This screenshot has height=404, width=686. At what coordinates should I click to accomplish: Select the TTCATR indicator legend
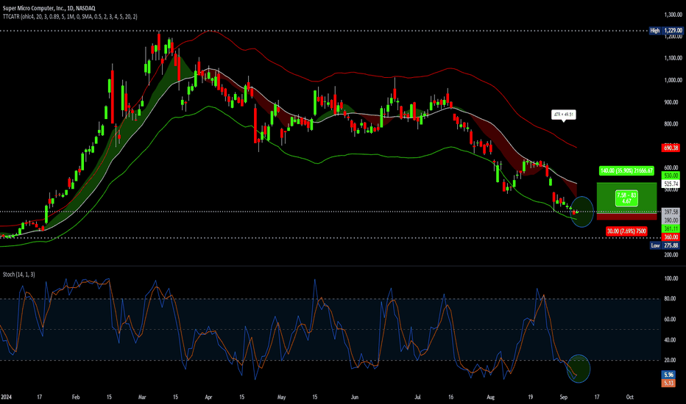[70, 17]
